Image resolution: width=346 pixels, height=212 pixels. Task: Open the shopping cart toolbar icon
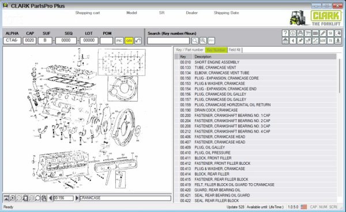307,33
